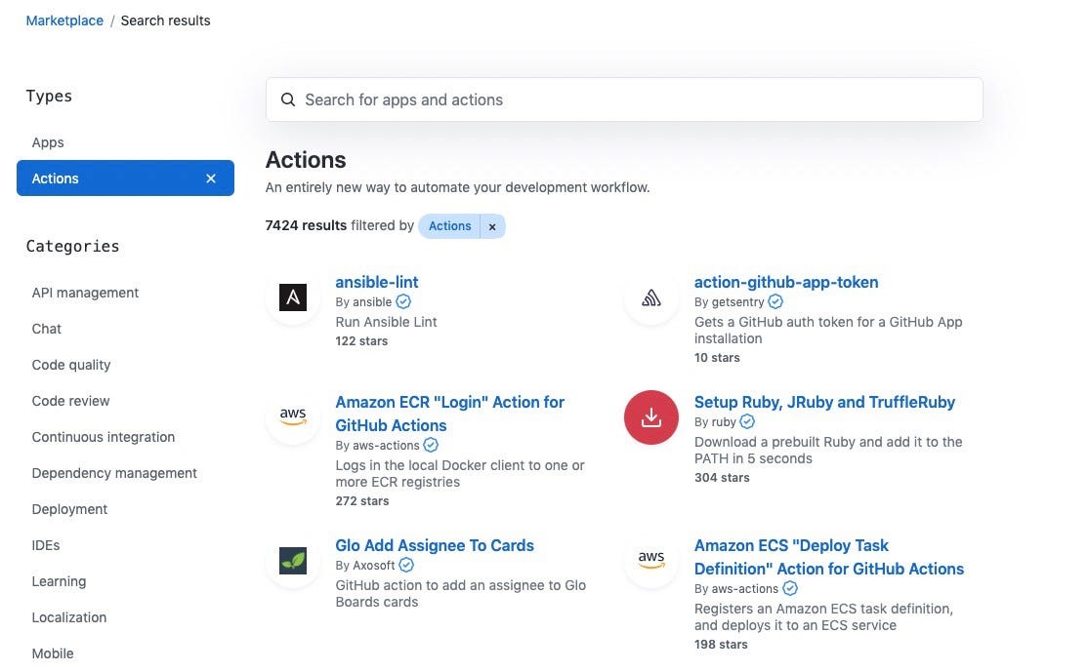Click the "Run Ansible Lint" description
1089x672 pixels.
(x=386, y=322)
